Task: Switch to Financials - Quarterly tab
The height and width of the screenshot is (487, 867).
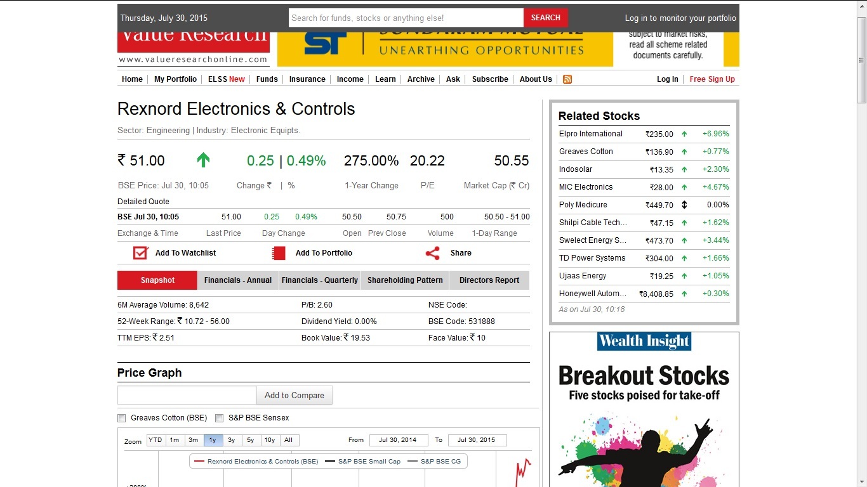Action: pyautogui.click(x=320, y=280)
